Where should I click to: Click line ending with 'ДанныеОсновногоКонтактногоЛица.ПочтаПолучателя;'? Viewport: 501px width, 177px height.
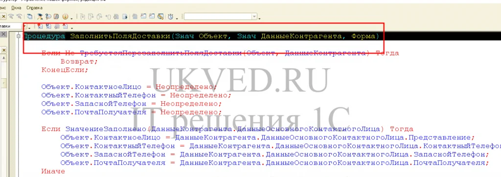(274, 163)
